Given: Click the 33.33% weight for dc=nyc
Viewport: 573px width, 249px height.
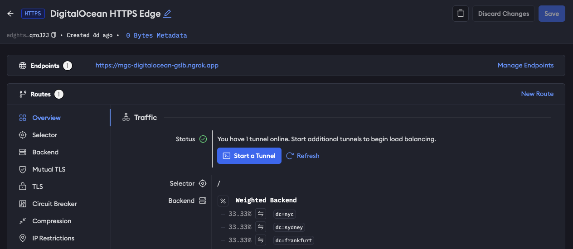Looking at the screenshot, I should [x=240, y=214].
